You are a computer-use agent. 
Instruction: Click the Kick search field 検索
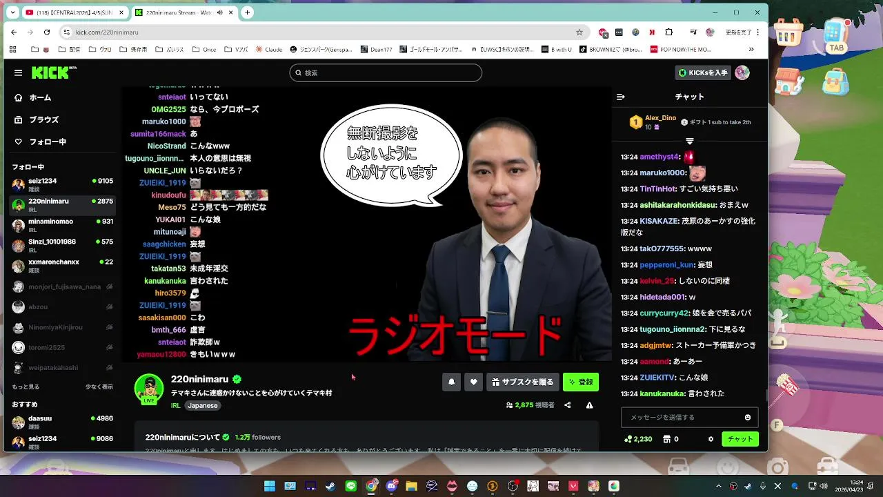(386, 72)
